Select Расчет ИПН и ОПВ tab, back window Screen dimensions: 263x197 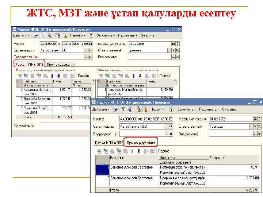click(x=29, y=64)
